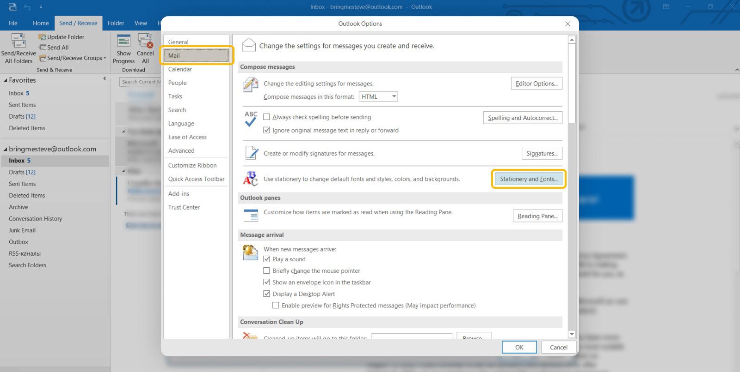Enable preview for Rights Protected messages
740x372 pixels.
(276, 305)
